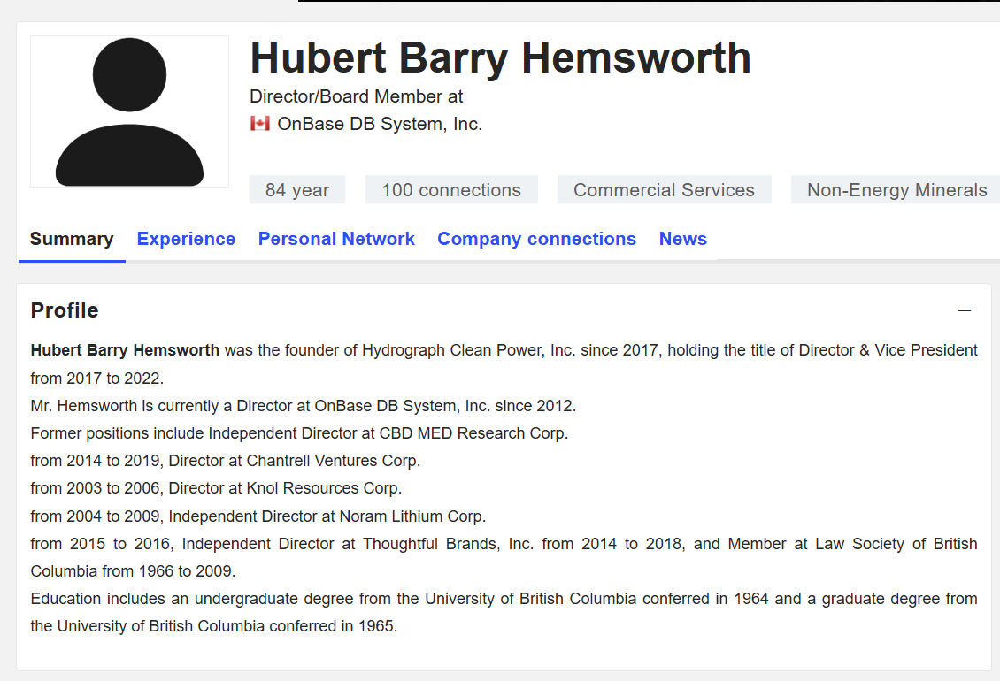Click the Profile section heading
This screenshot has width=1000, height=681.
pos(65,310)
